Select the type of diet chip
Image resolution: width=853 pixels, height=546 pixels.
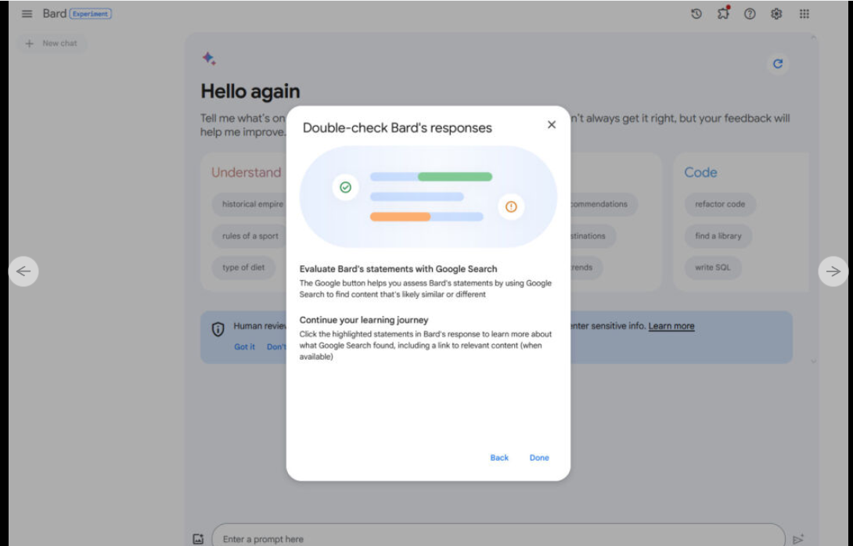coord(243,268)
